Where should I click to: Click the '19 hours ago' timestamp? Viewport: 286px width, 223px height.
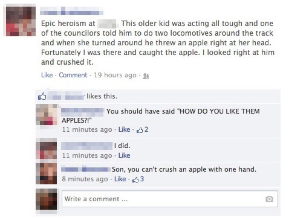[115, 75]
